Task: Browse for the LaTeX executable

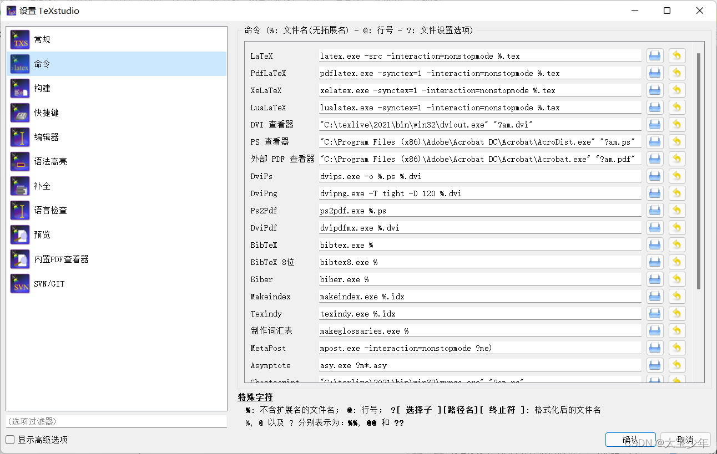Action: 654,55
